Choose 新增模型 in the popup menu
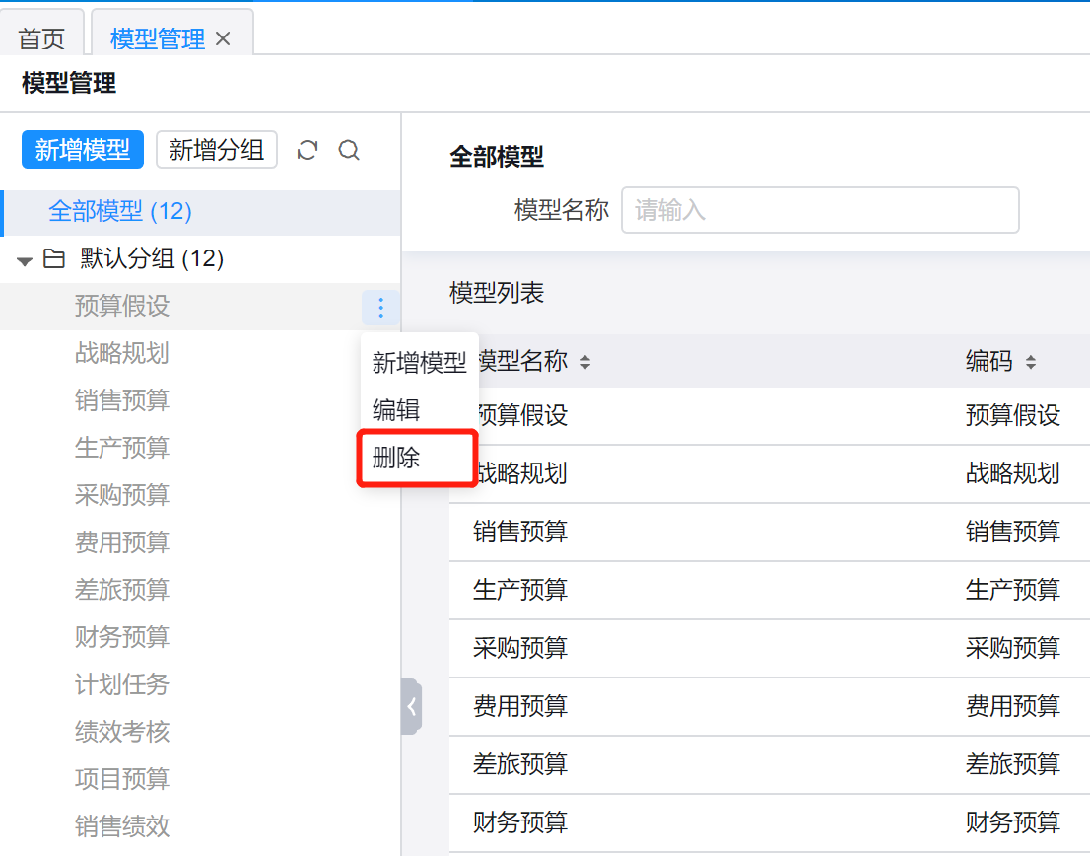Viewport: 1090px width, 856px height. 419,363
